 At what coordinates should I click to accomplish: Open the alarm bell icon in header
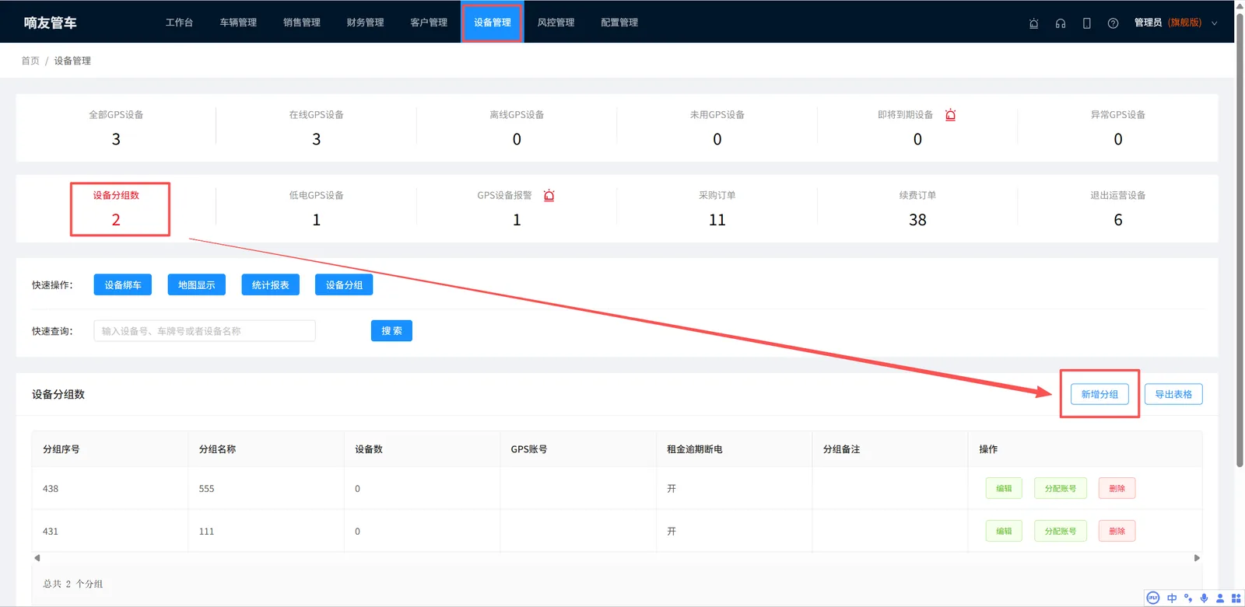[x=1033, y=23]
